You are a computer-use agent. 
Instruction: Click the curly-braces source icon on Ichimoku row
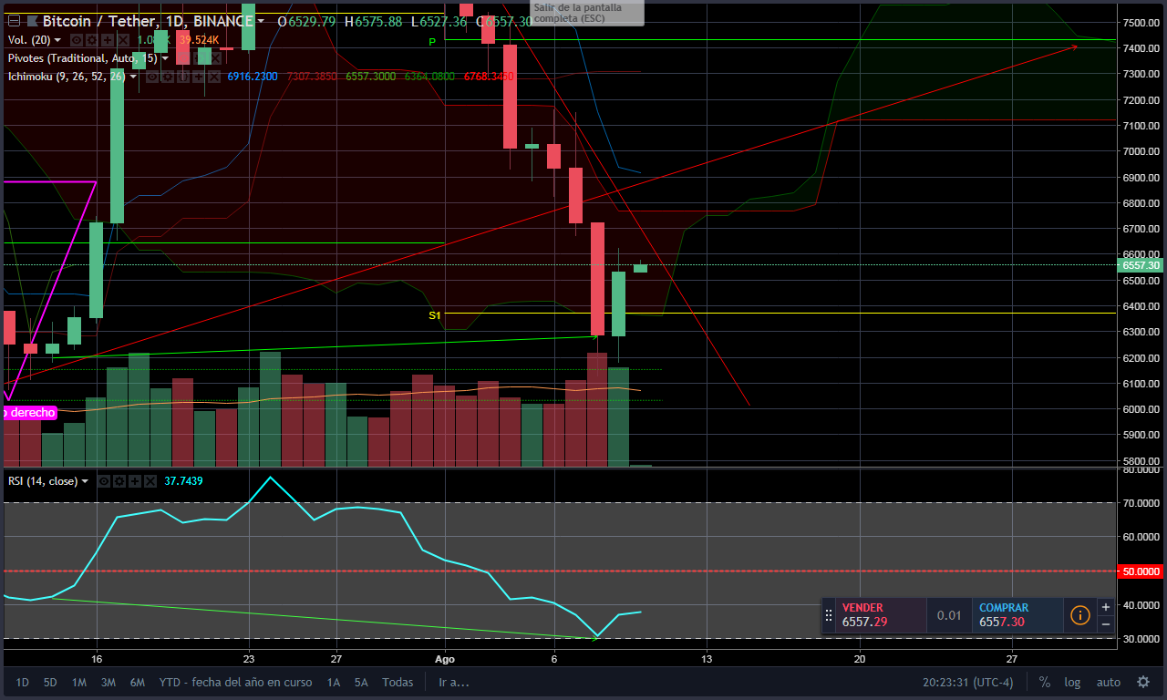[184, 77]
